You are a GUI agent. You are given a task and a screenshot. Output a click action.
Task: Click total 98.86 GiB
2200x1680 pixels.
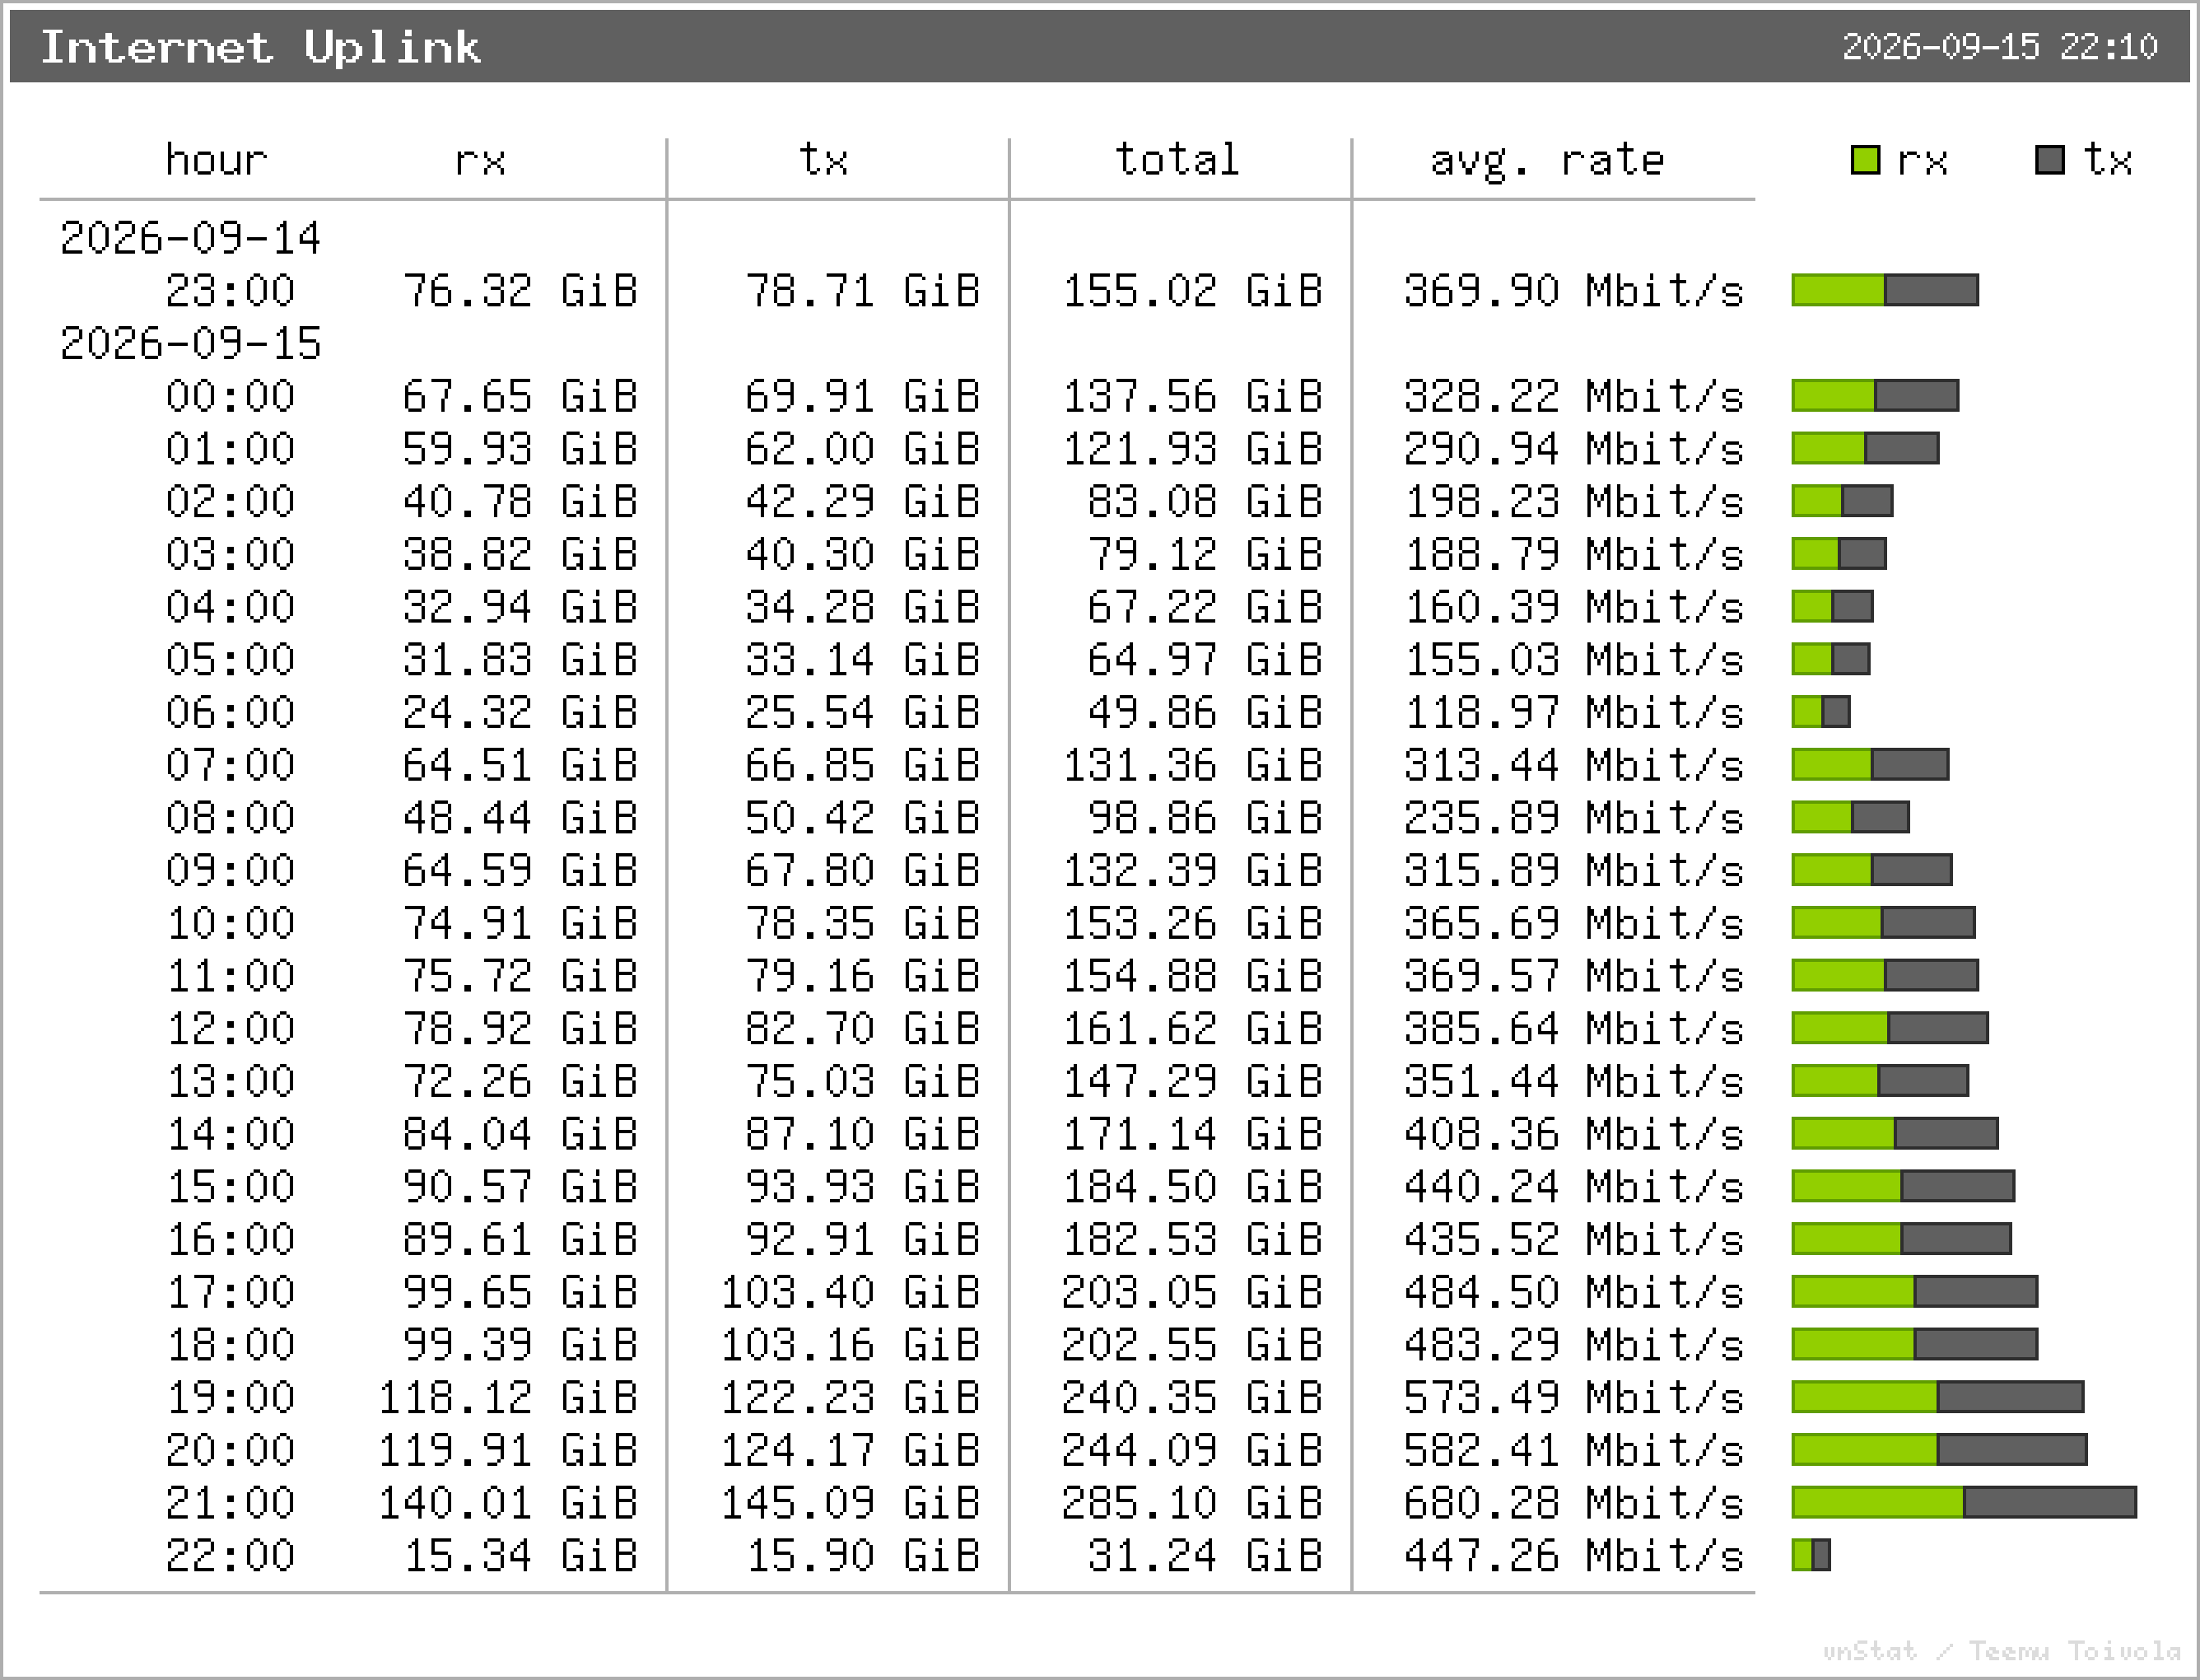point(1205,818)
